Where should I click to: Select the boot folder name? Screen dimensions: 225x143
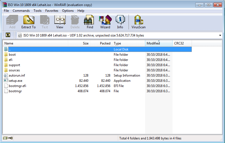tap(12, 55)
